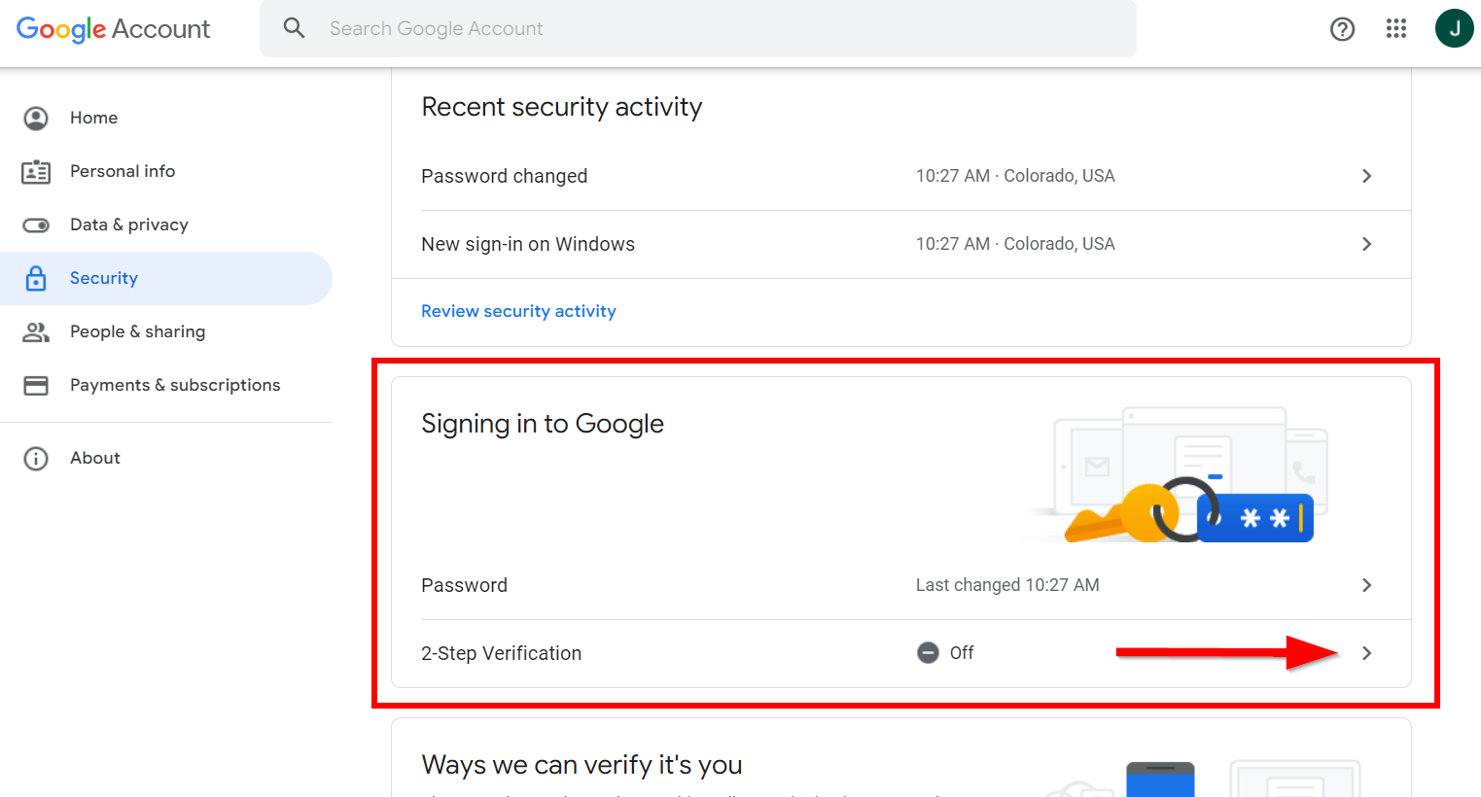Click the search magnifier icon
This screenshot has height=797, width=1481.
[294, 28]
